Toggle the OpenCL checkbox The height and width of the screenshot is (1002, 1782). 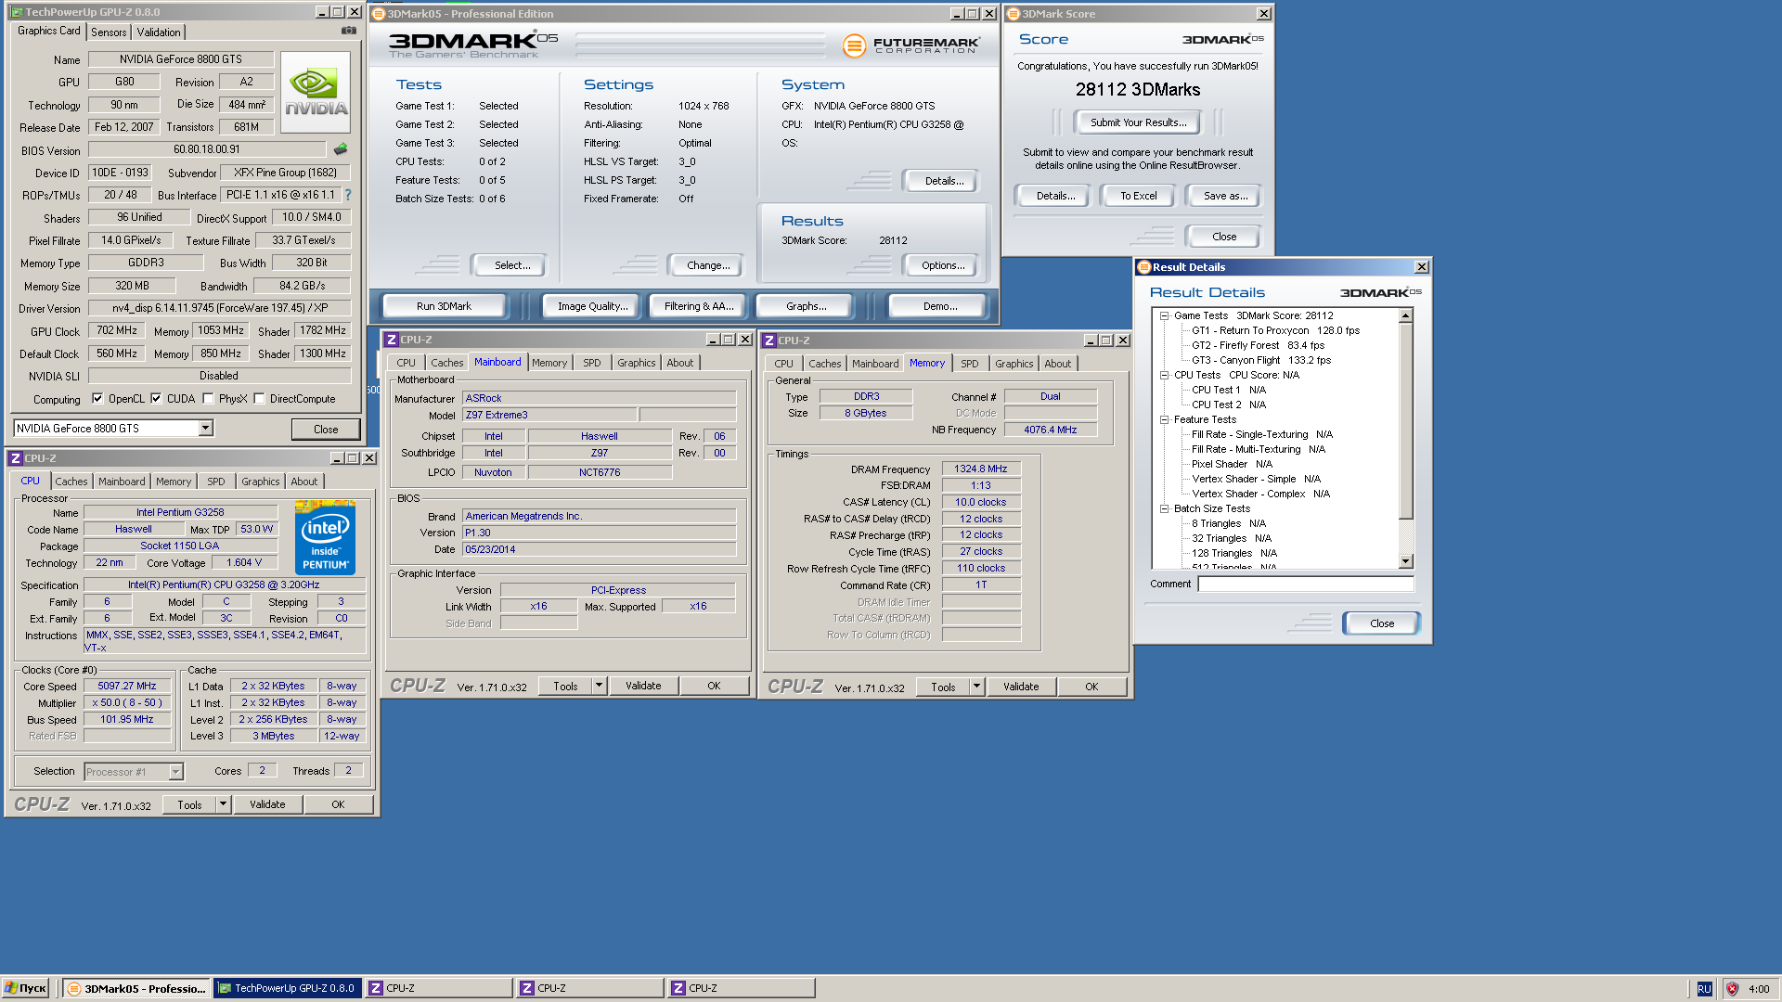pos(97,399)
